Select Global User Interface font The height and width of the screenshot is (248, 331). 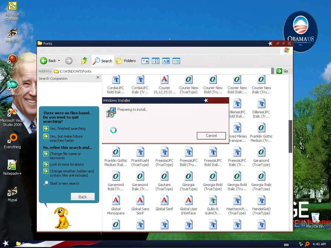pos(188,206)
